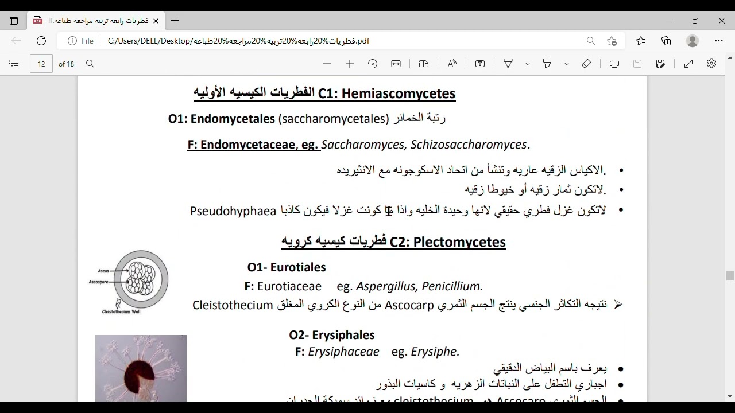This screenshot has height=413, width=735.
Task: Click scrollbar up arrow
Action: pyautogui.click(x=730, y=57)
